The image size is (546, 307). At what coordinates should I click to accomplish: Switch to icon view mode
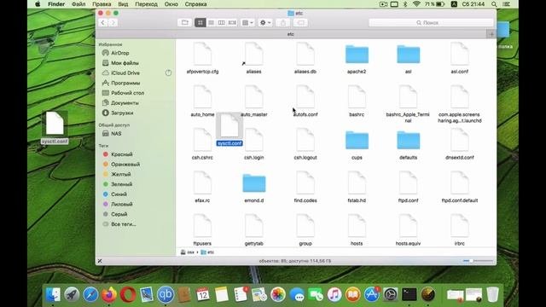point(200,23)
